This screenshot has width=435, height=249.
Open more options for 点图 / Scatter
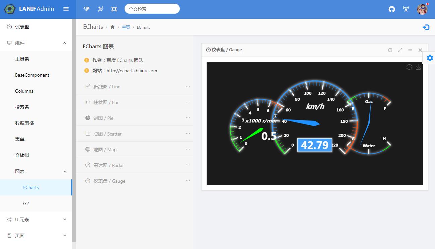(x=188, y=133)
